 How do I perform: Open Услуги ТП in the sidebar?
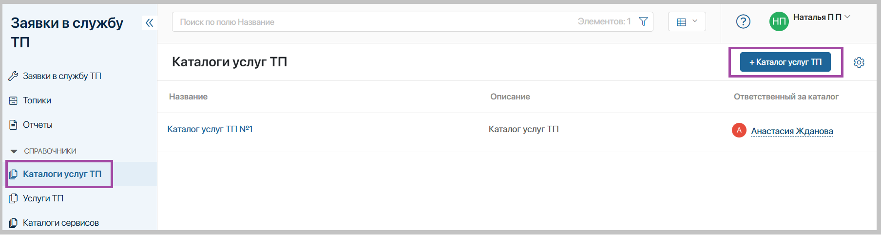pyautogui.click(x=43, y=198)
